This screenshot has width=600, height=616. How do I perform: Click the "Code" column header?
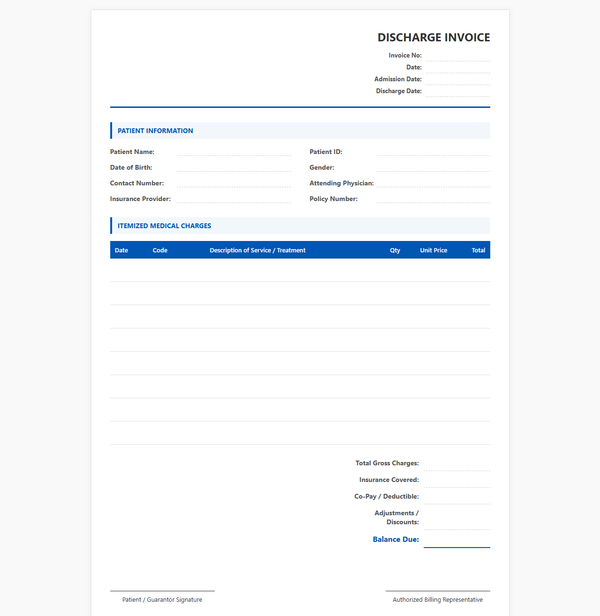coord(160,250)
